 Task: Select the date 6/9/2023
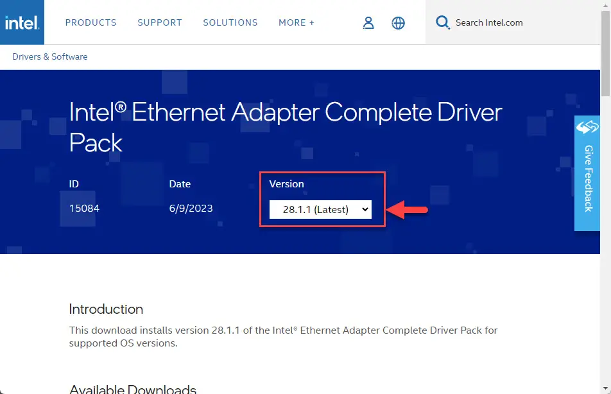pyautogui.click(x=191, y=208)
